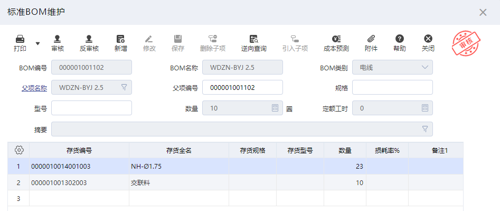Screen dimensions: 500x211
Task: Expand the BOM类别 dropdown
Action: pyautogui.click(x=424, y=67)
